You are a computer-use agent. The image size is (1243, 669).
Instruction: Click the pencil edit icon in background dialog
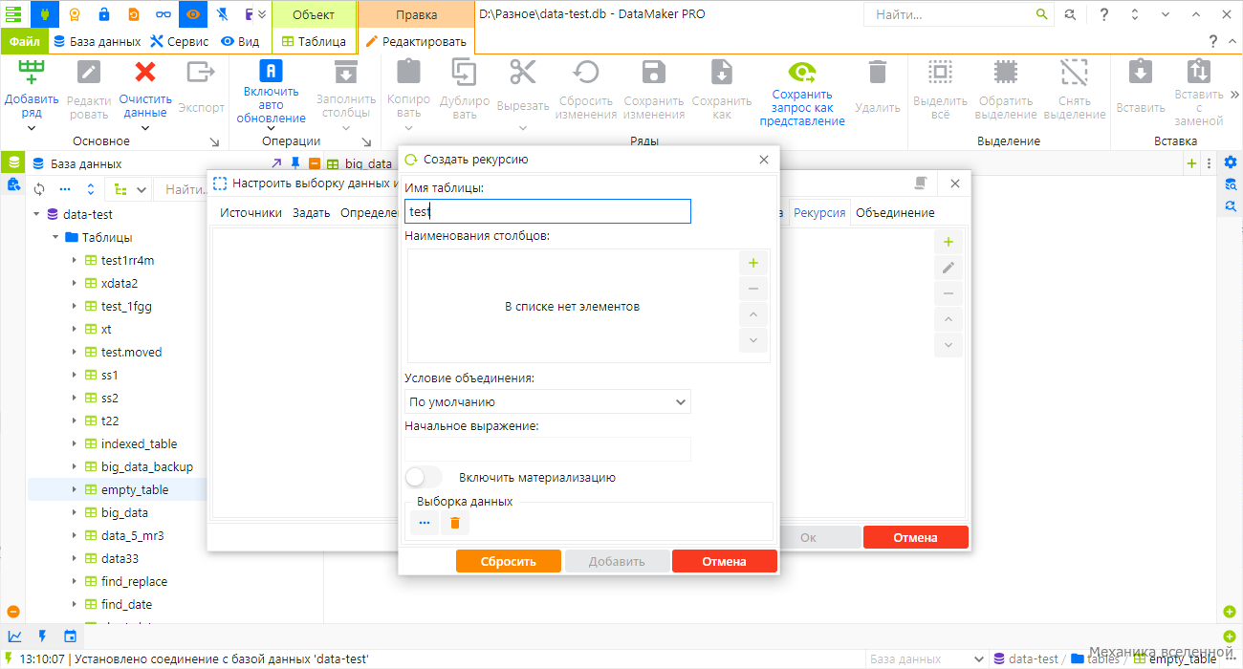click(x=949, y=268)
